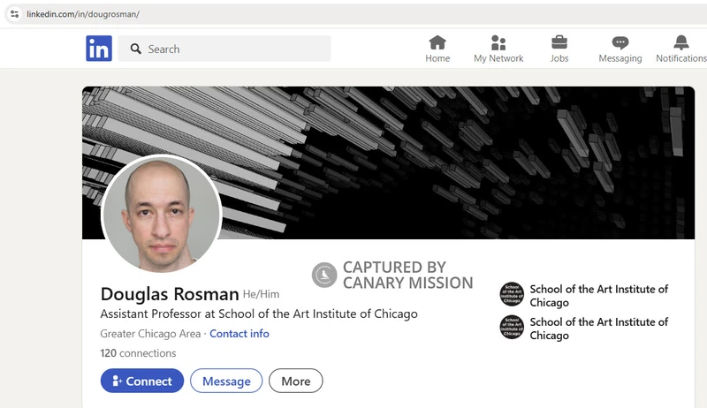Type in the LinkedIn Search field
Screen dimensions: 707x408
point(234,49)
